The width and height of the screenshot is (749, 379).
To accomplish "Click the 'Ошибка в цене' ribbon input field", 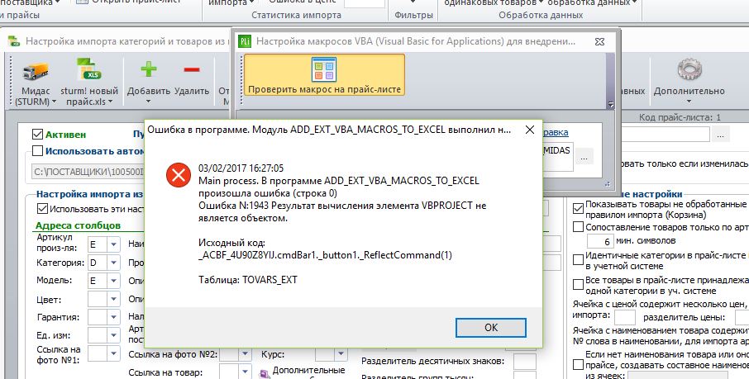I will tap(365, 2).
